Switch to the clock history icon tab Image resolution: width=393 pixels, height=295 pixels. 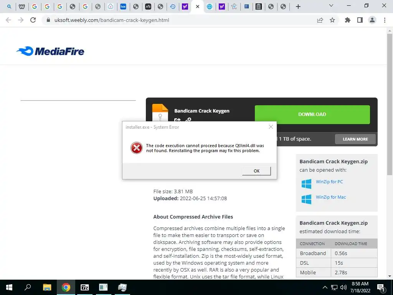[x=173, y=7]
